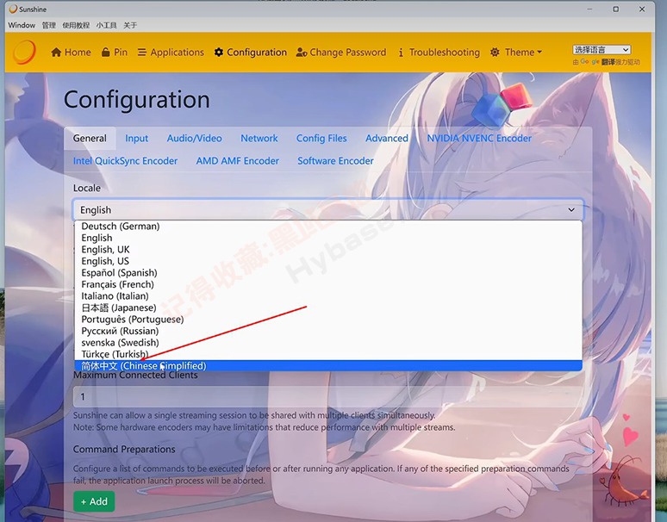Image resolution: width=667 pixels, height=522 pixels.
Task: Open the 小工具 menu
Action: (106, 25)
